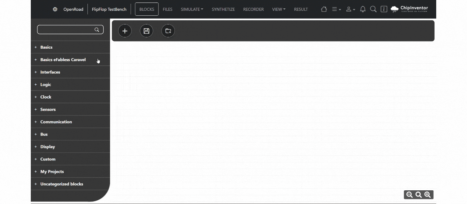Expand the Custom category

click(70, 159)
